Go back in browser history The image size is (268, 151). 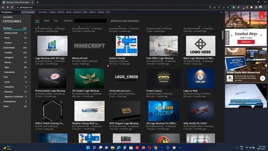(x=3, y=8)
